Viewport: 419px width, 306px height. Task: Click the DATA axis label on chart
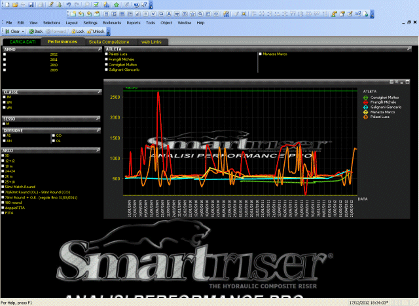point(363,199)
